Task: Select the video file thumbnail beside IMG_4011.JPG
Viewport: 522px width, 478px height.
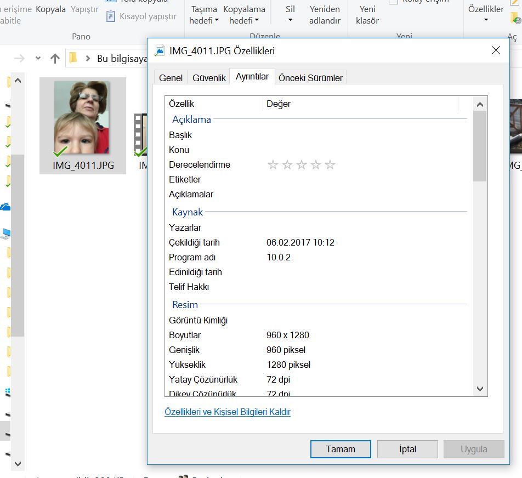Action: tap(140, 134)
